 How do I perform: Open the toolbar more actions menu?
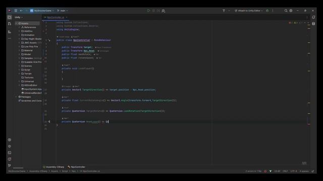click(273, 11)
